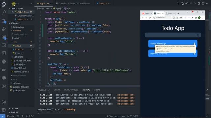Open first no-unused-vars link for Line 7:10

click(126, 95)
